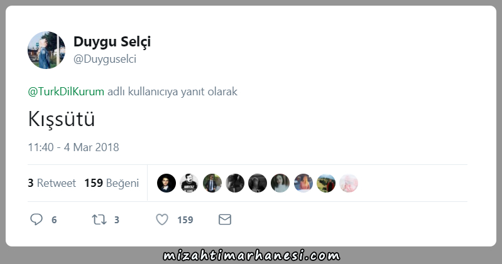Open fifth liker grayscale avatar

(x=258, y=183)
